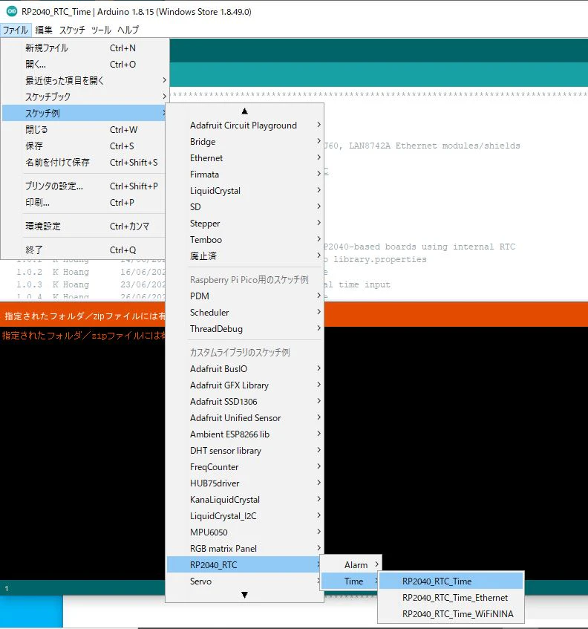Open KanaLiquidCrystal examples submenu
This screenshot has height=629, width=588.
[x=245, y=500]
